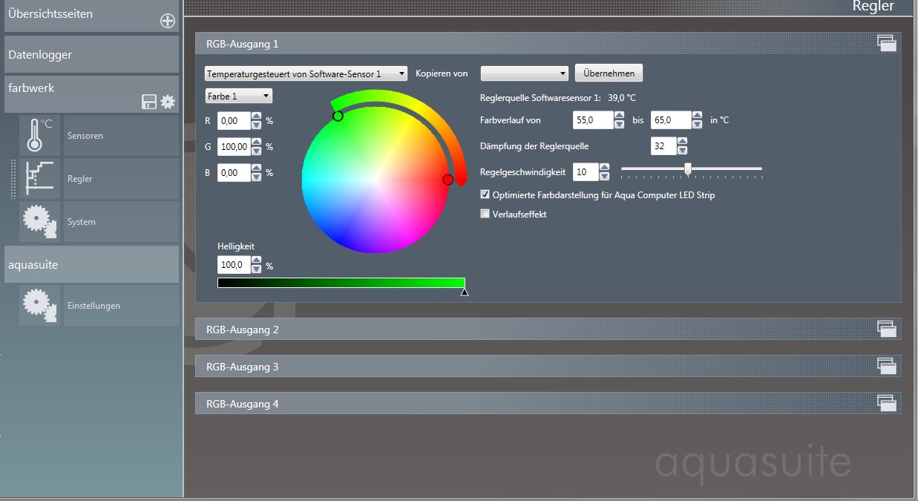Image resolution: width=918 pixels, height=501 pixels.
Task: Open aquasuite Einstellungen gears icon
Action: coord(39,305)
